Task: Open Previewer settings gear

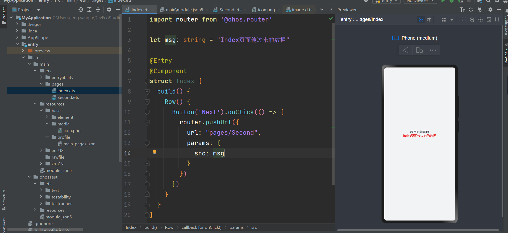Action: click(490, 10)
